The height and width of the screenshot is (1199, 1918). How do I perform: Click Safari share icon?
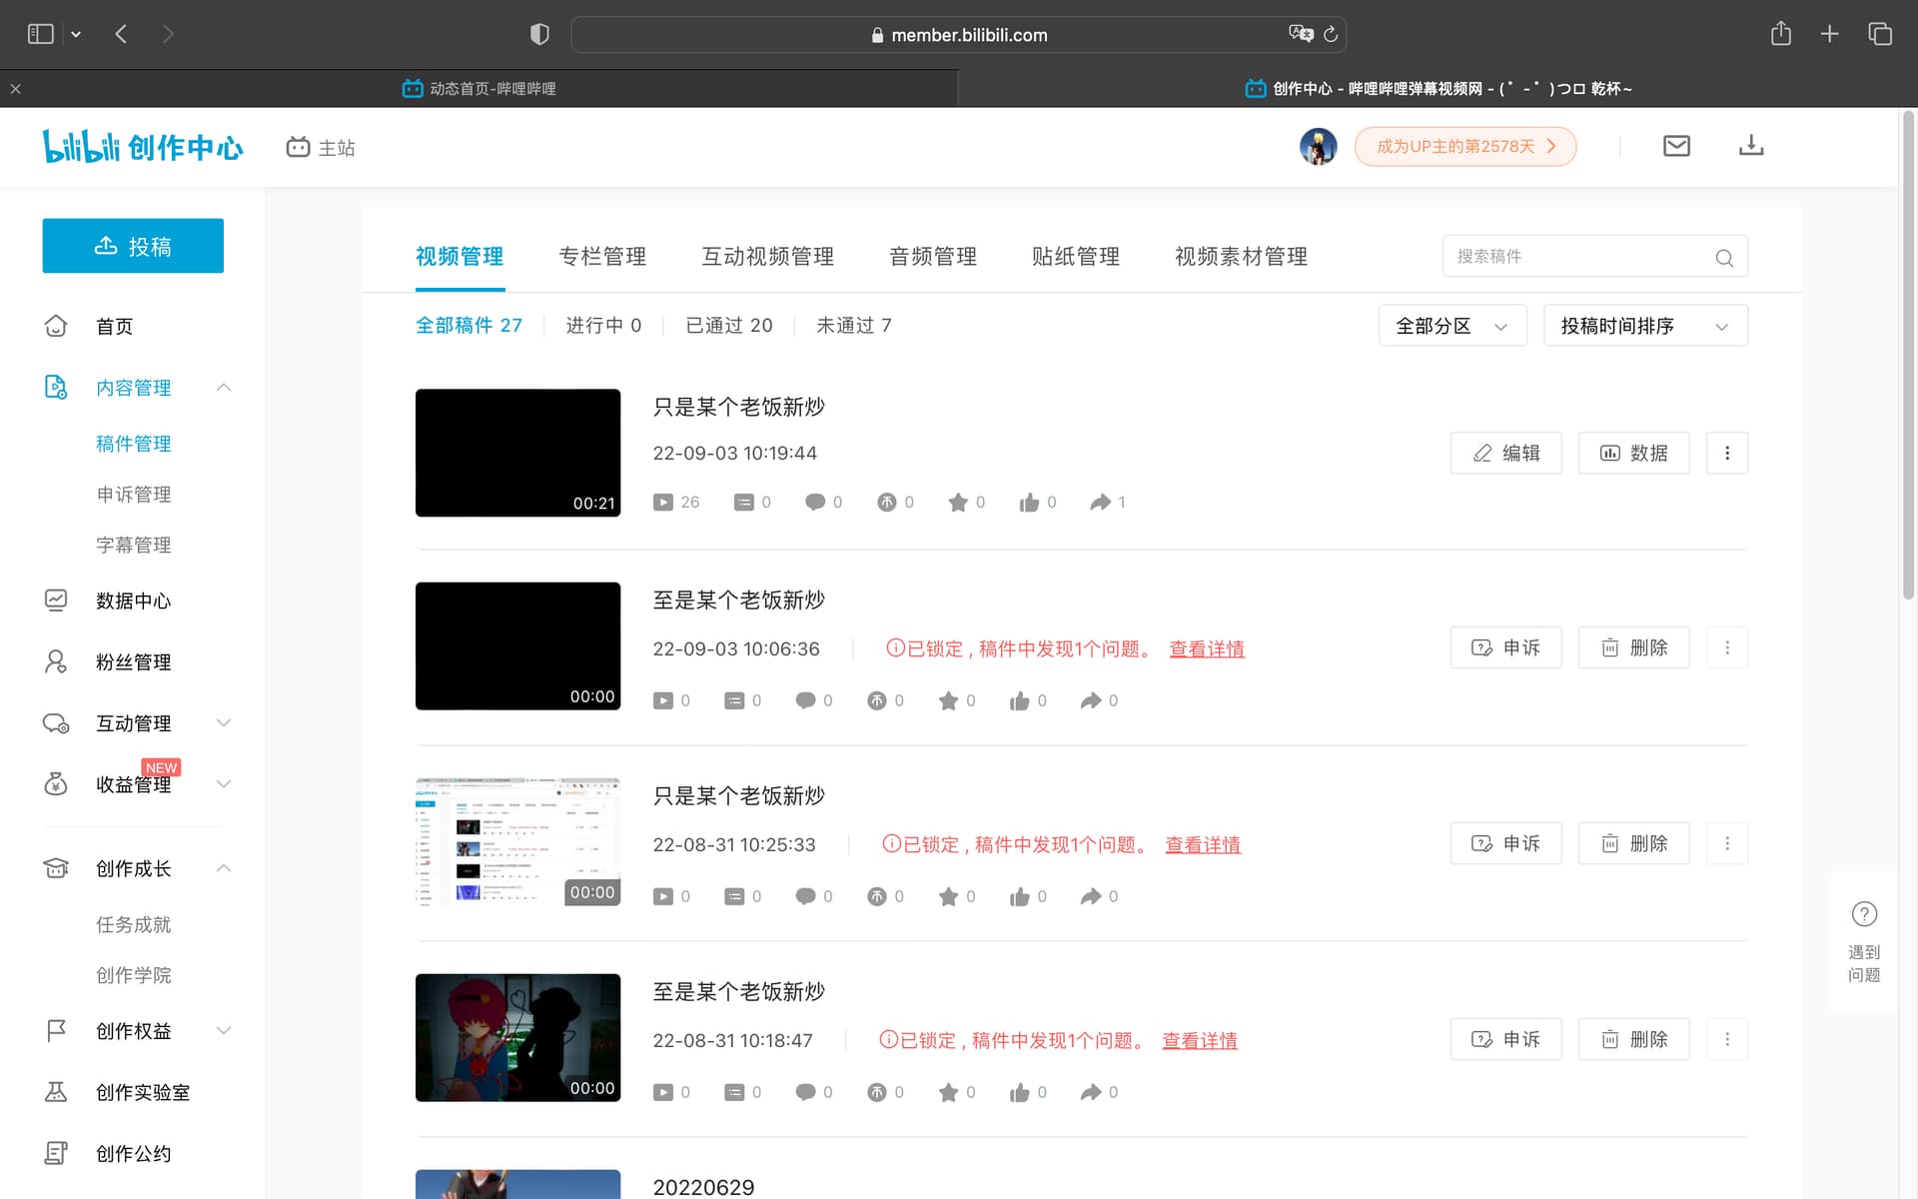1780,34
